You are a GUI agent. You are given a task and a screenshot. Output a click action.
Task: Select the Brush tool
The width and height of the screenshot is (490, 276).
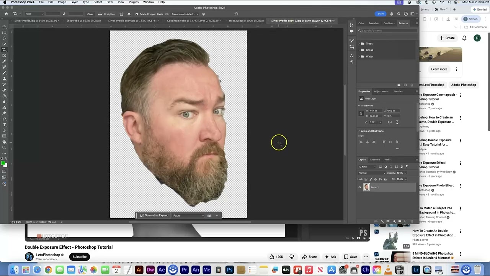click(4, 73)
